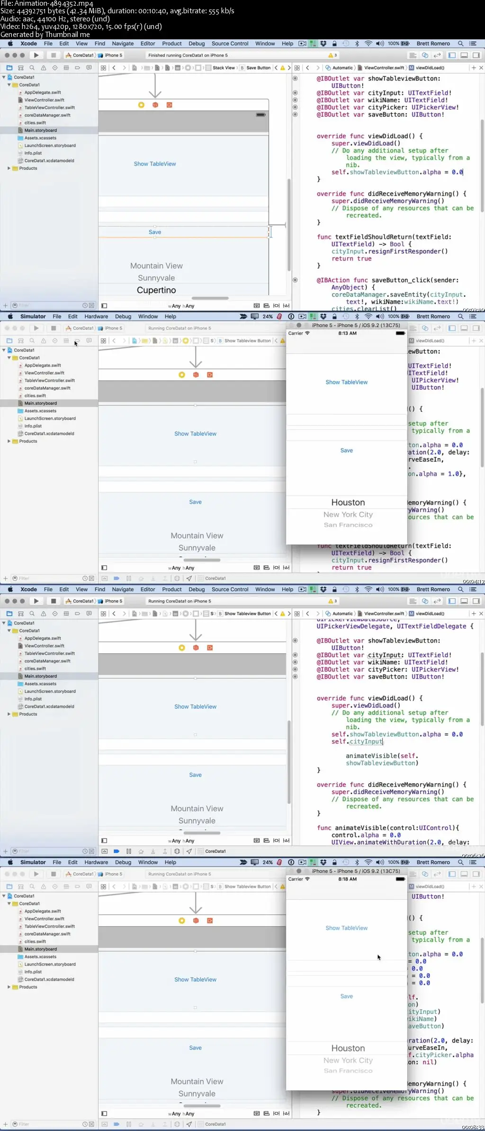Toggle breakpoints in 8:13 AM frame's debug bar
Screen dimensions: 485x1131
117,579
